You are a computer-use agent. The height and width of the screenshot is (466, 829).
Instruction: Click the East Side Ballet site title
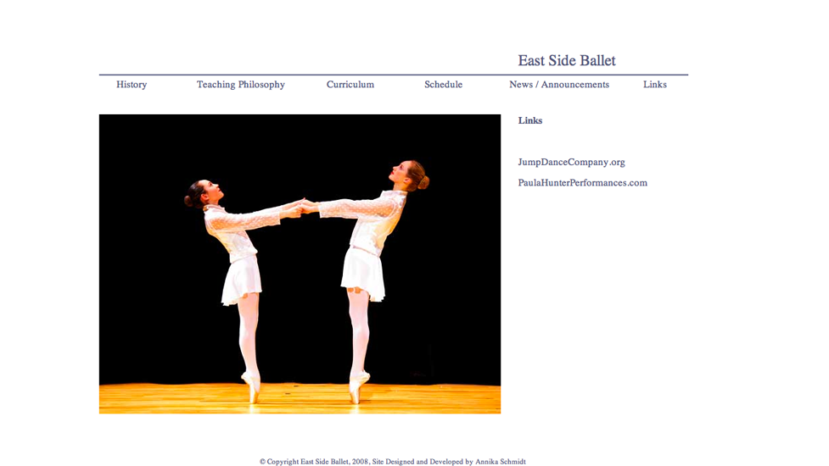[x=567, y=61]
